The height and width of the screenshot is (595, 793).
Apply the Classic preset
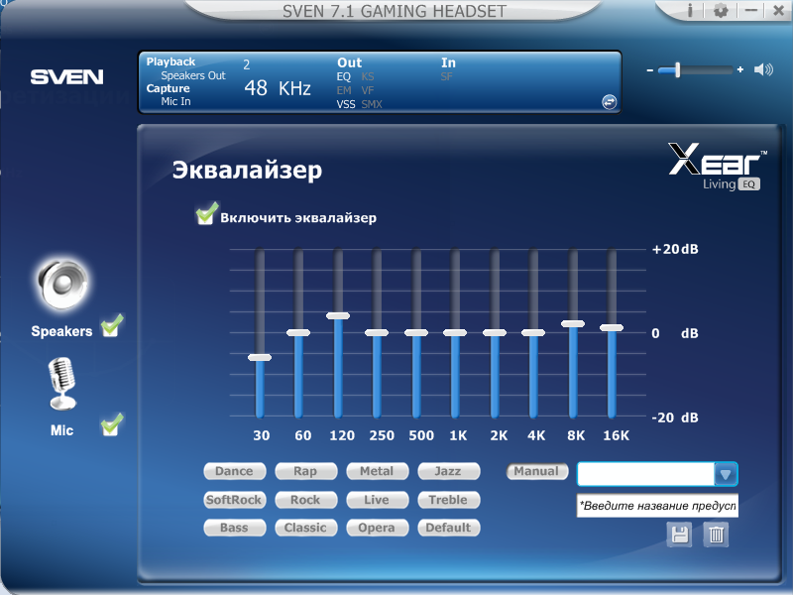tap(306, 528)
